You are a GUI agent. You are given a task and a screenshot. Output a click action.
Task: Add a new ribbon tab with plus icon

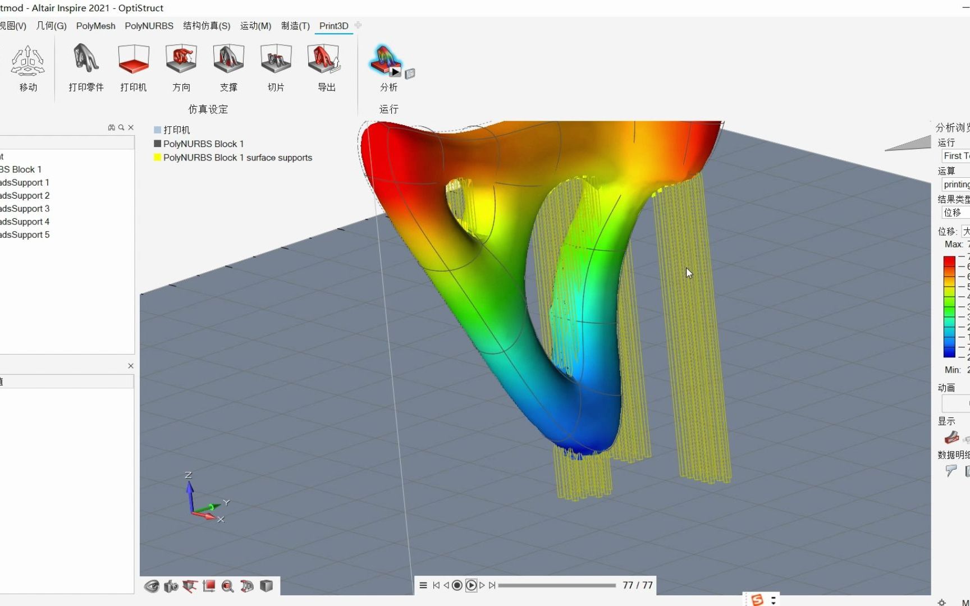coord(358,25)
